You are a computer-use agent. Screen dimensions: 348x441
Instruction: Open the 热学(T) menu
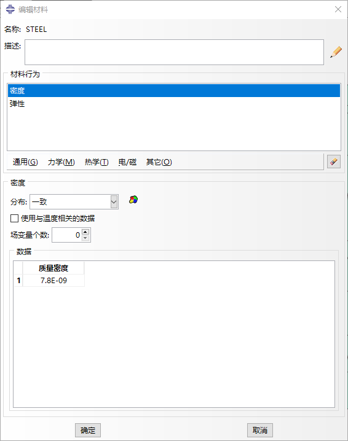pyautogui.click(x=97, y=162)
